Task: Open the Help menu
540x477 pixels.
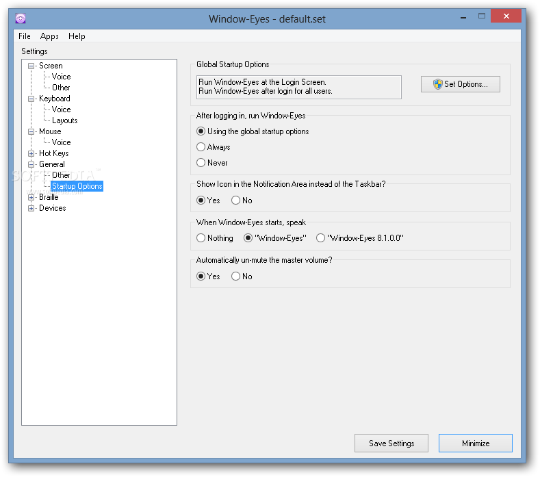Action: pos(77,36)
